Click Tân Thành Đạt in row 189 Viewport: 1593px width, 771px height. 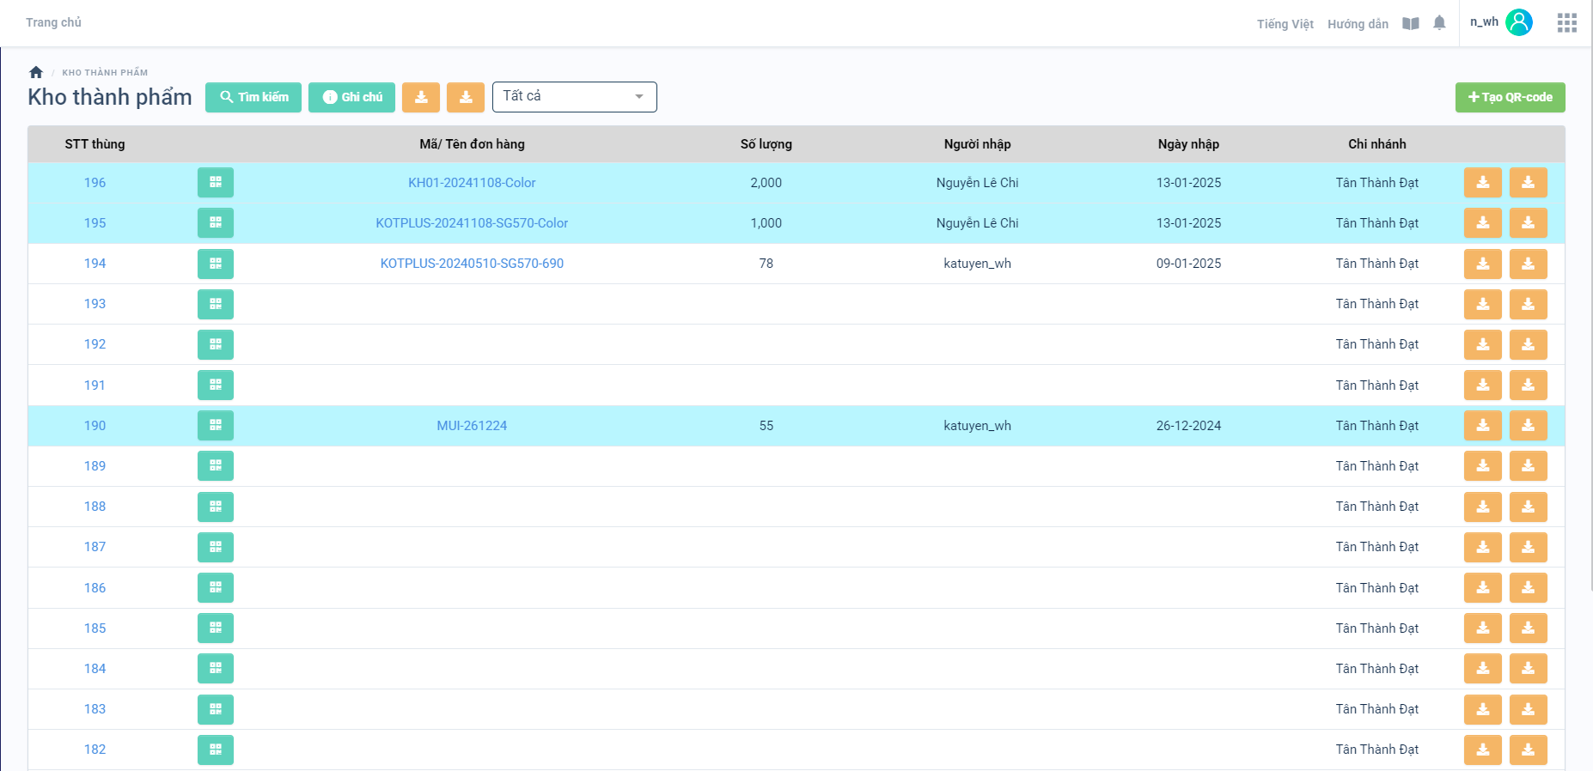point(1377,466)
